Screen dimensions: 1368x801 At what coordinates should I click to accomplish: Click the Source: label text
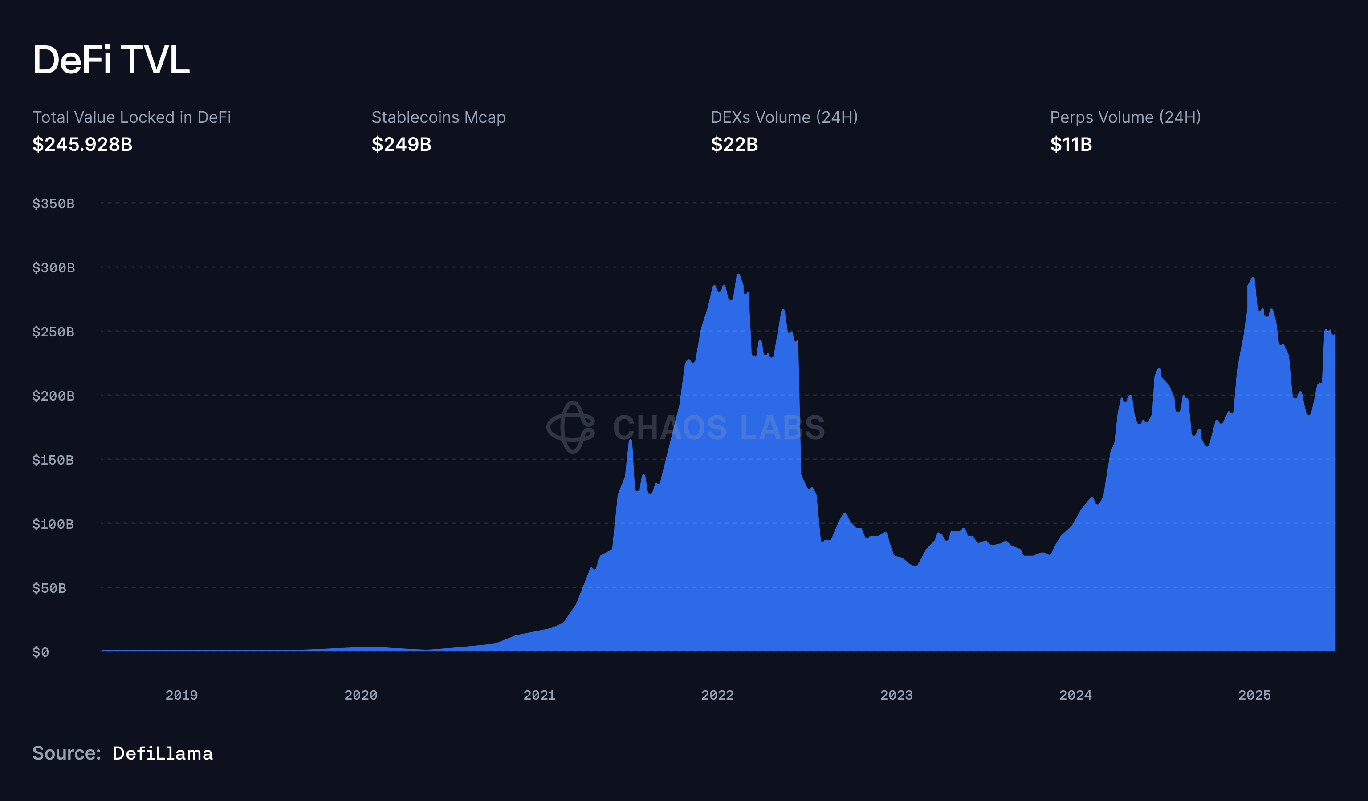[66, 753]
